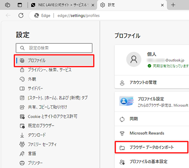Select プロファイル in settings sidebar

(x=54, y=61)
